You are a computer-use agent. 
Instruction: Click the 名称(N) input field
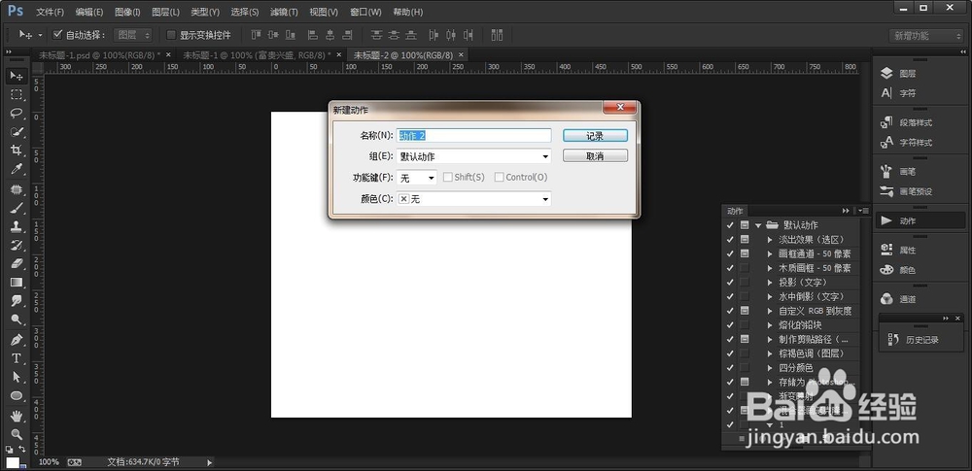(x=473, y=136)
